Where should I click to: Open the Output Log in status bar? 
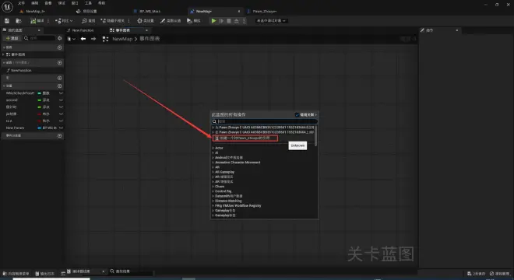(44, 273)
